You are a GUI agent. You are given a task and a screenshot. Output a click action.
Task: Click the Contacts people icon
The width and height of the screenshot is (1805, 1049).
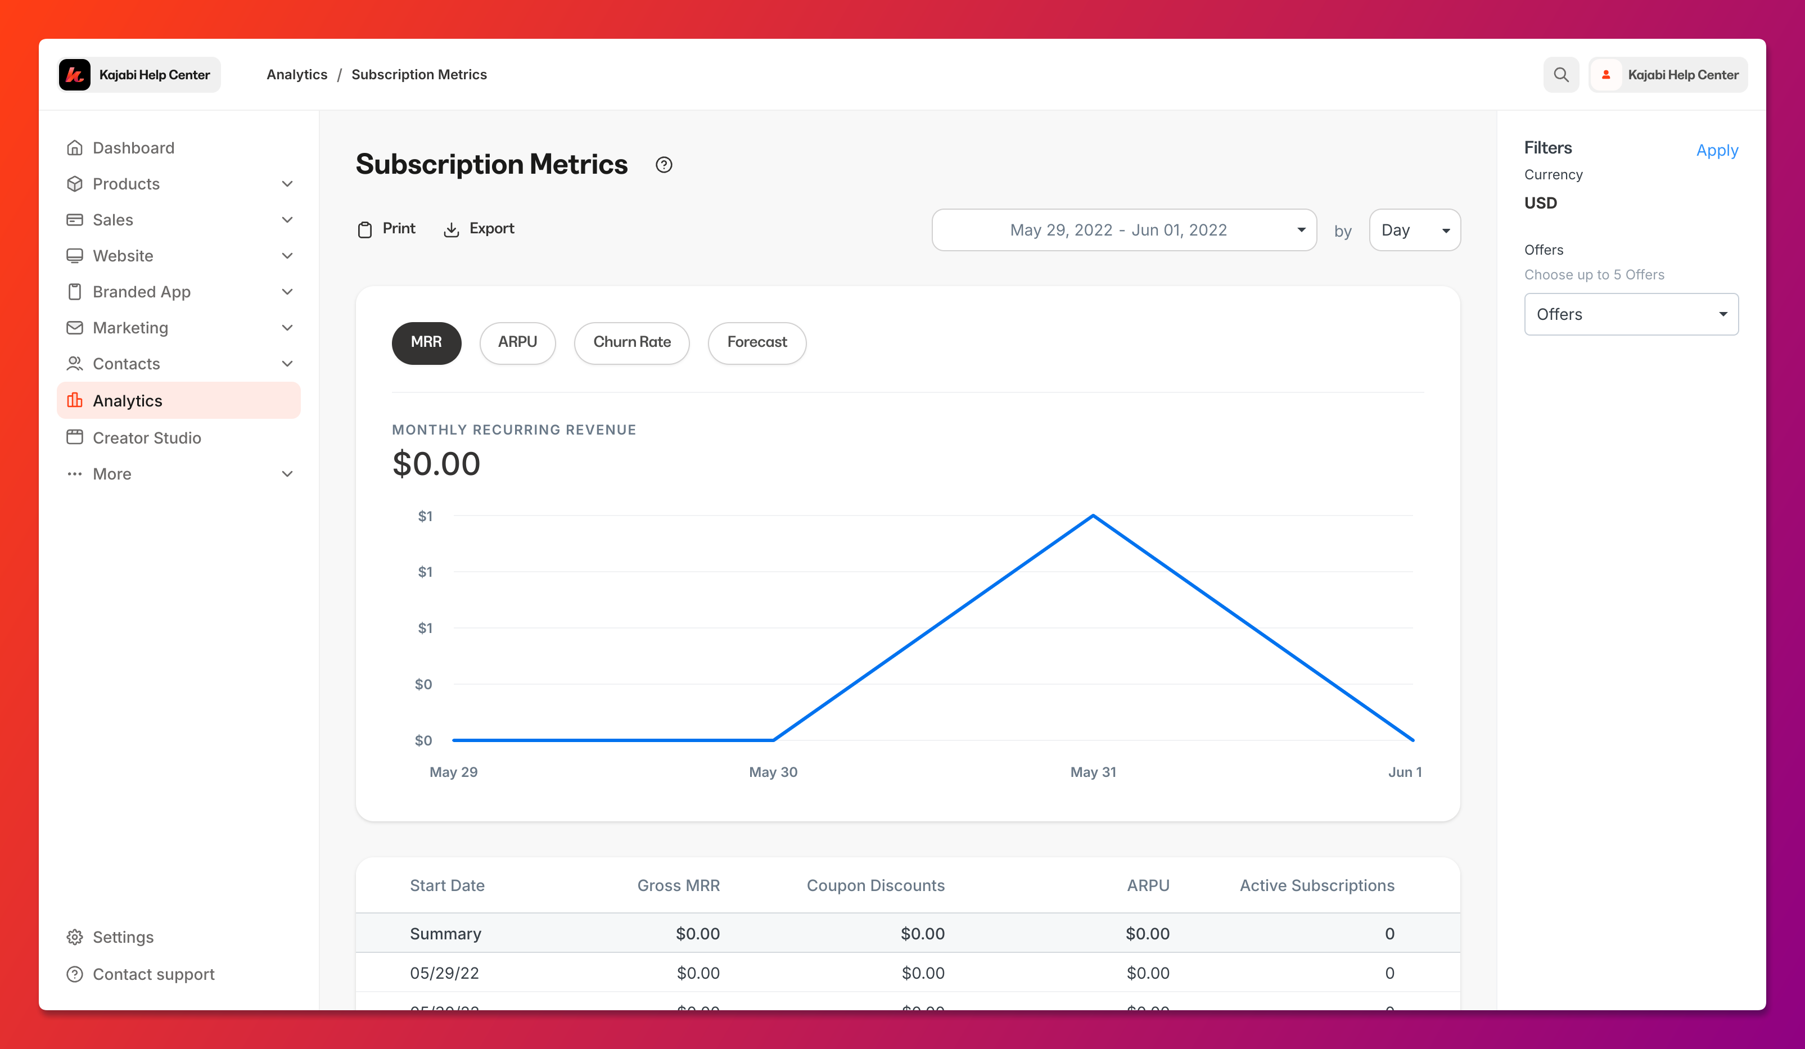74,364
